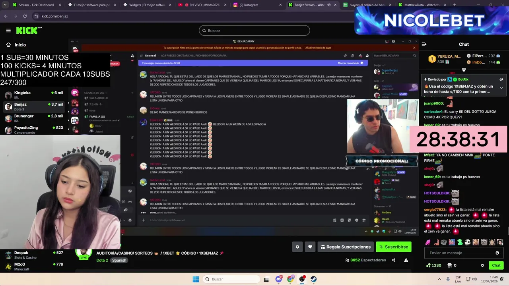This screenshot has width=509, height=286.
Task: Select Kingteka in recommended channels
Action: click(x=34, y=95)
